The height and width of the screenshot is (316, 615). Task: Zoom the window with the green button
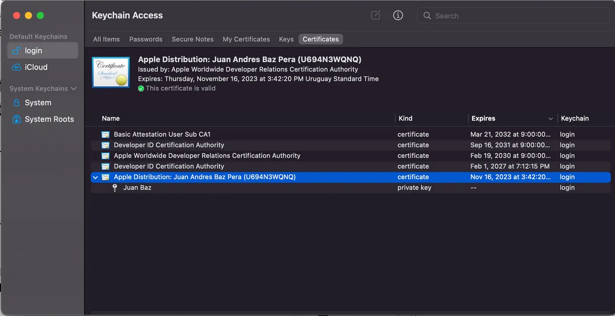(40, 16)
